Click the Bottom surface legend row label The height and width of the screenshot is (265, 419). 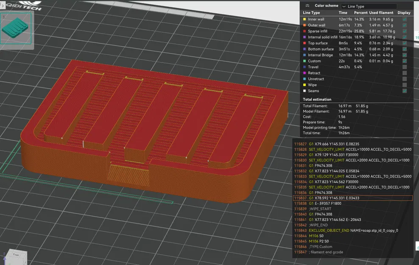coord(321,49)
